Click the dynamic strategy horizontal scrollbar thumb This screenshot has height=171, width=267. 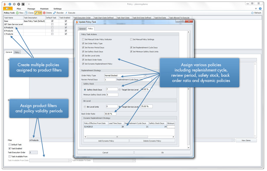coord(117,137)
